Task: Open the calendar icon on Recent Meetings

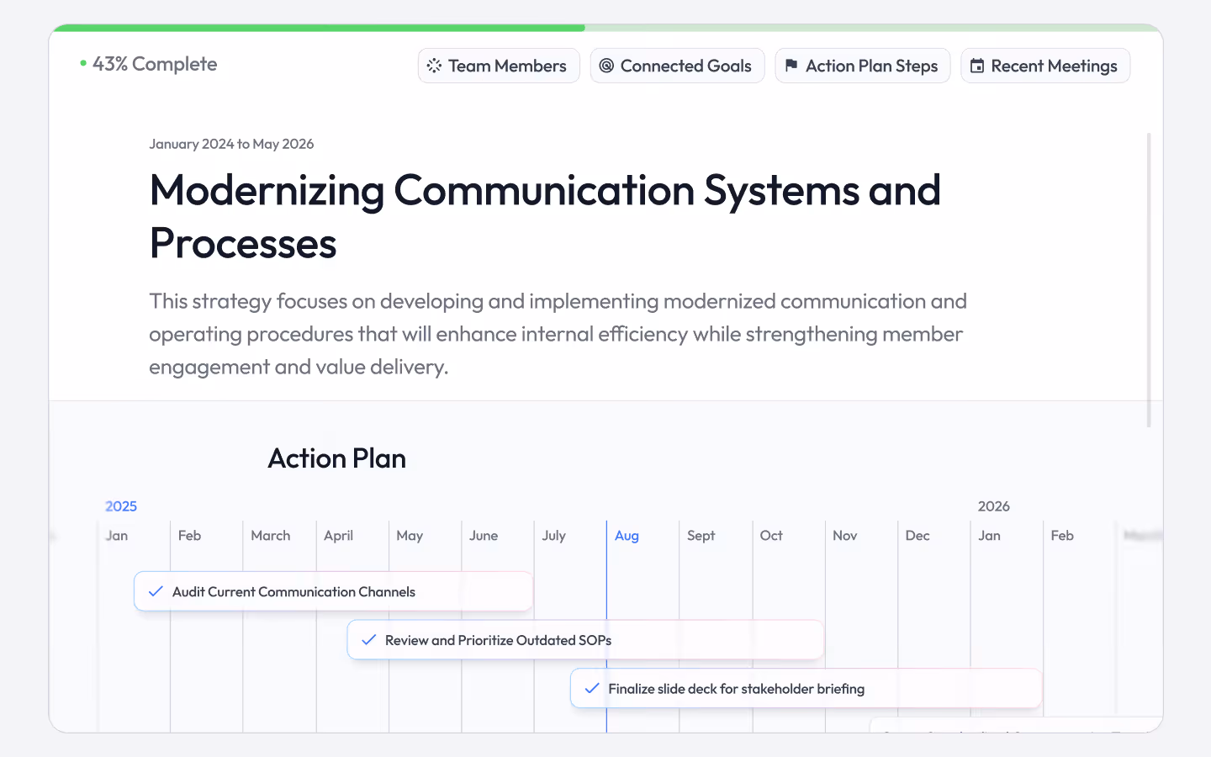Action: (977, 65)
